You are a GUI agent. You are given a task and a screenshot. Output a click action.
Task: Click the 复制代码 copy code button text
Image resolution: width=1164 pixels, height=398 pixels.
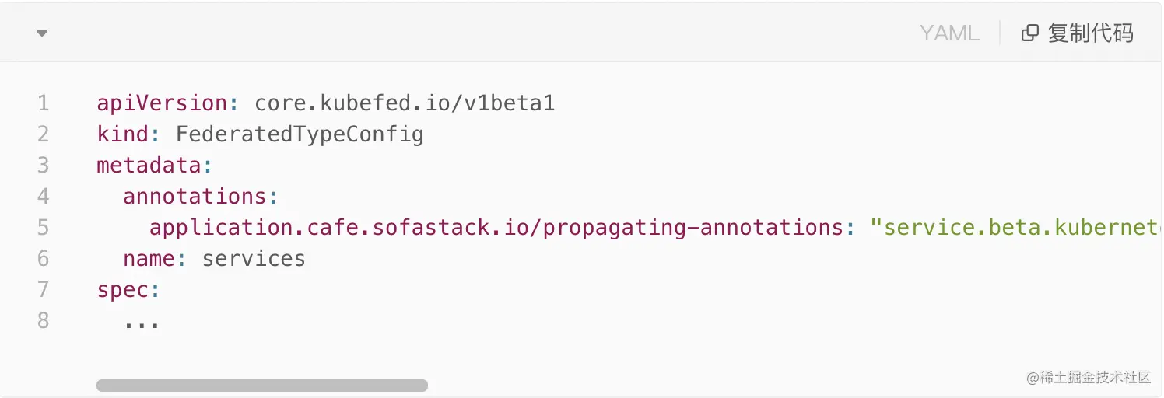pos(1090,33)
